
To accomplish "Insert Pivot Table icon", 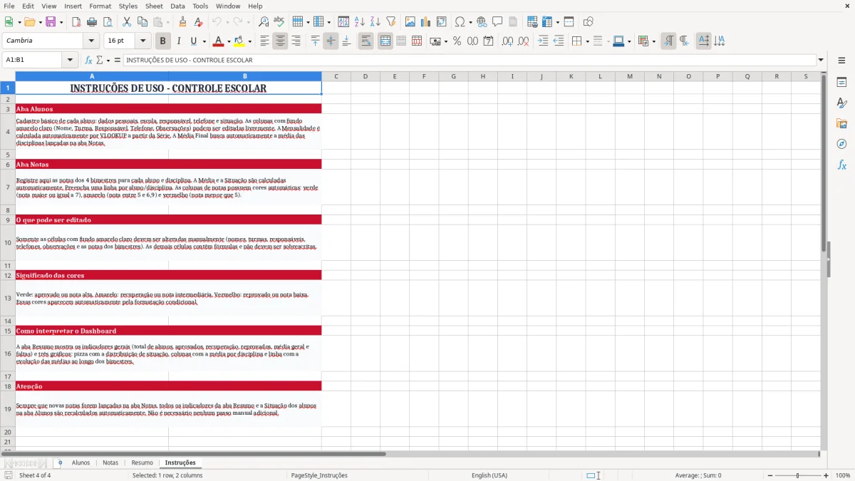I will coord(442,22).
